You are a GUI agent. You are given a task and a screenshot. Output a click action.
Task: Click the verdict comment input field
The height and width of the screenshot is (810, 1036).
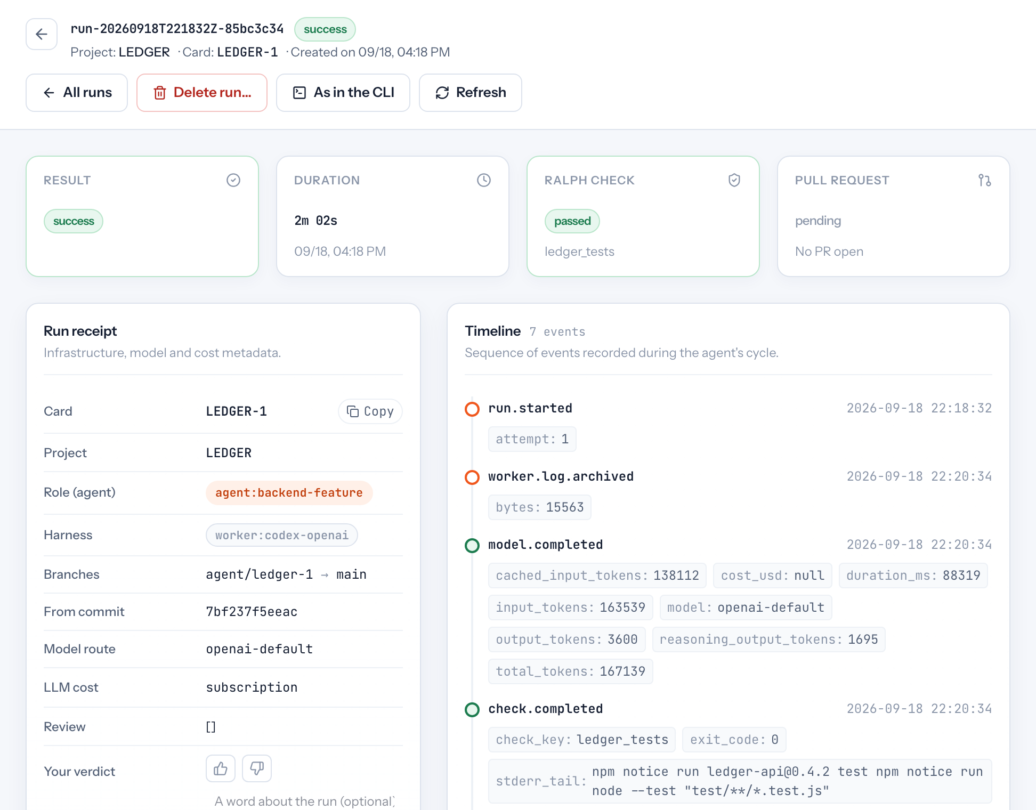click(x=304, y=801)
